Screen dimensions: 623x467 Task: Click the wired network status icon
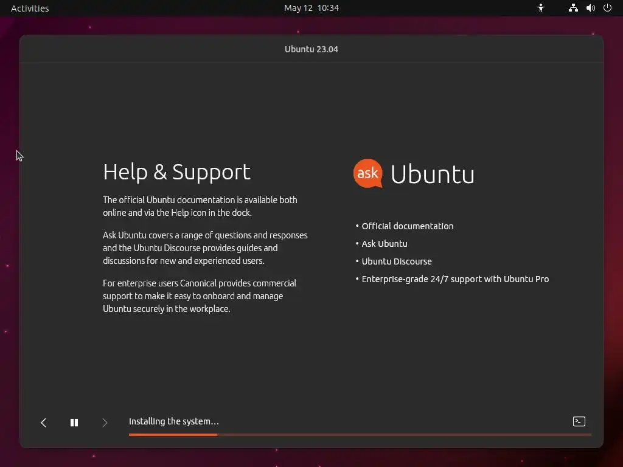point(573,8)
